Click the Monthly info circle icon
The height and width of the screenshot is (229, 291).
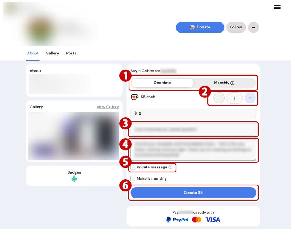pyautogui.click(x=232, y=83)
